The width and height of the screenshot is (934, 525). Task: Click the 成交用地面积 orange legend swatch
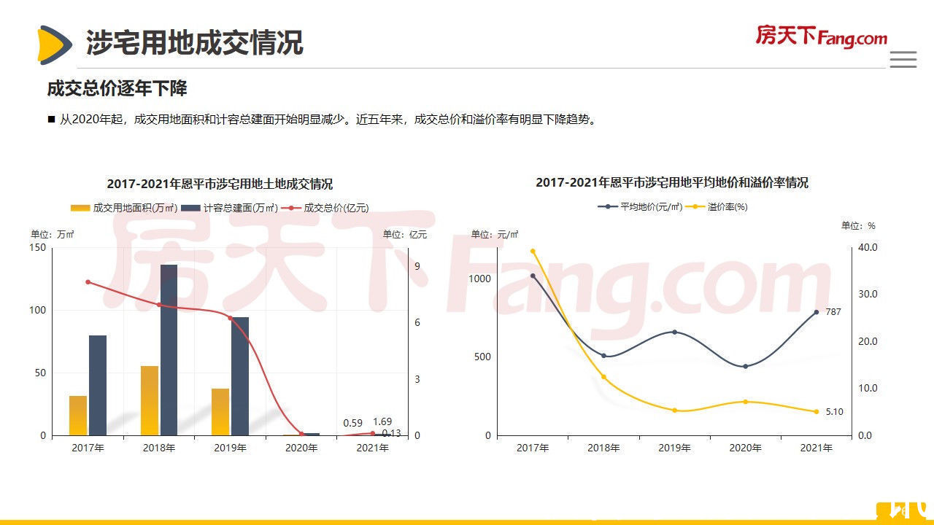tap(80, 208)
